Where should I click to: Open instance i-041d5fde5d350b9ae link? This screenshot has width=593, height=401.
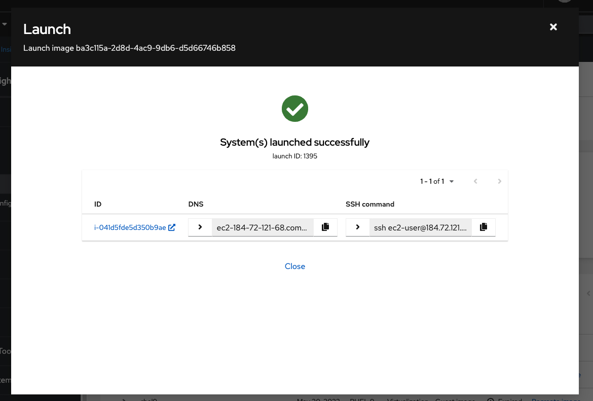(130, 227)
